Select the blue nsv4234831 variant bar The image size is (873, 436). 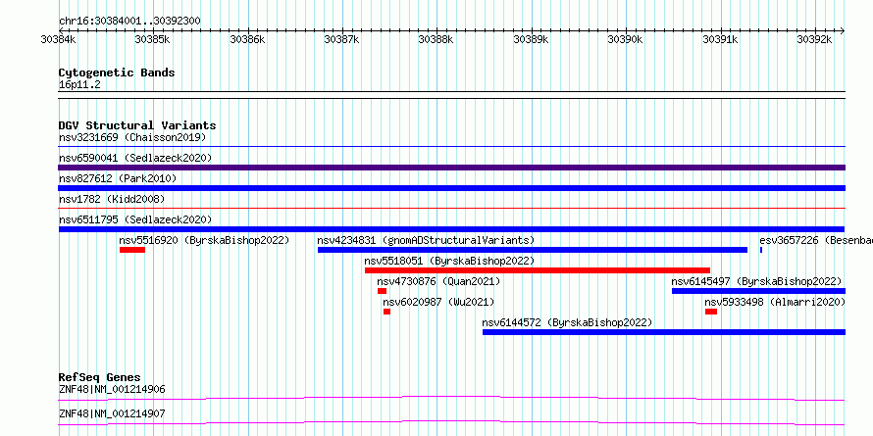(533, 250)
